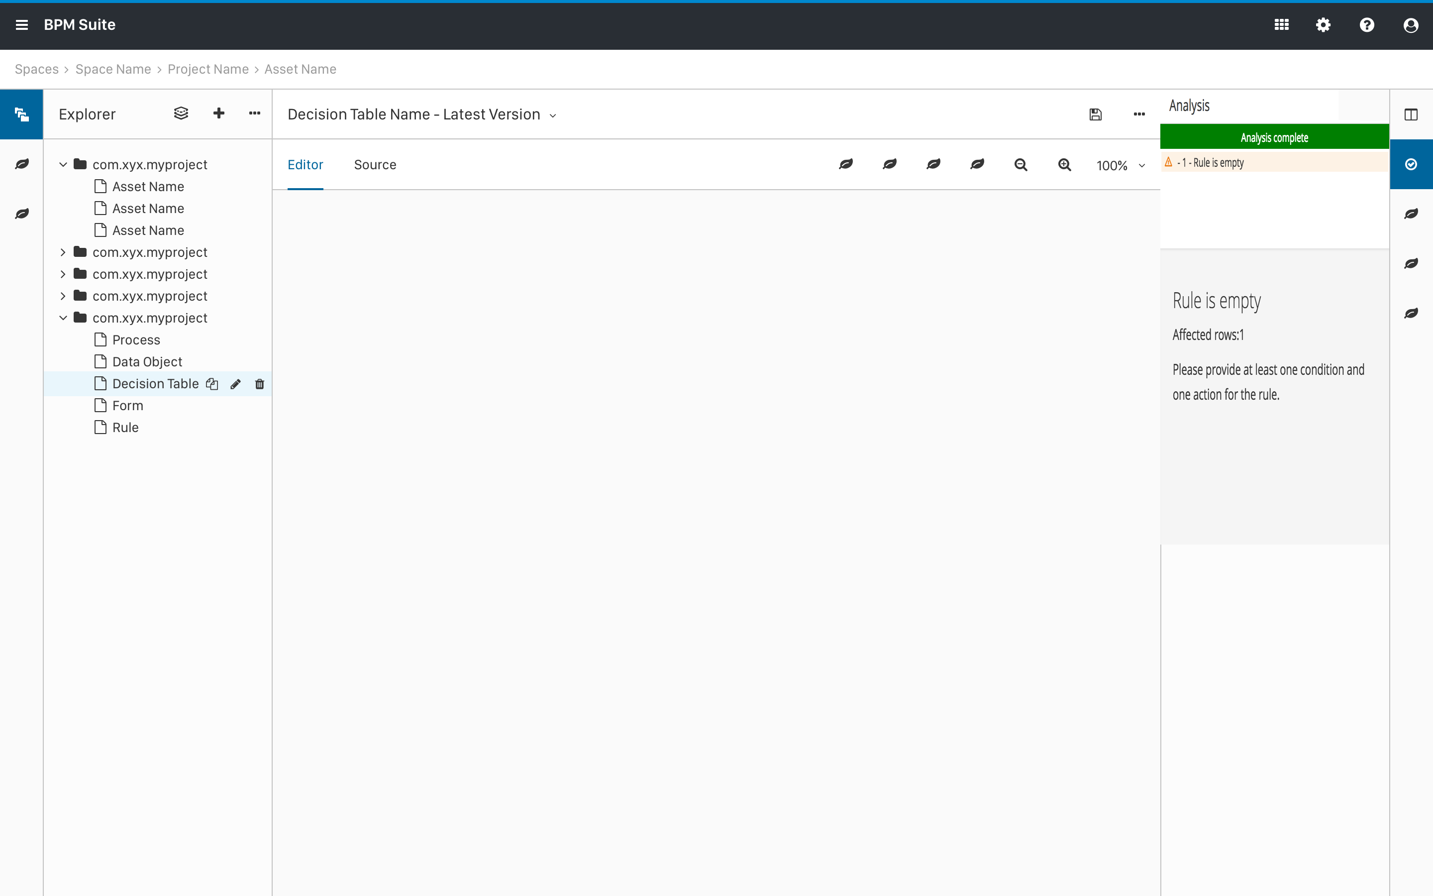Screen dimensions: 1433x896
Task: Open the Latest Version dropdown chevron
Action: click(552, 115)
